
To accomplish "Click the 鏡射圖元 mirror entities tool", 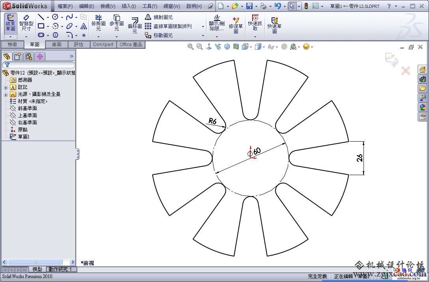I will [x=159, y=17].
